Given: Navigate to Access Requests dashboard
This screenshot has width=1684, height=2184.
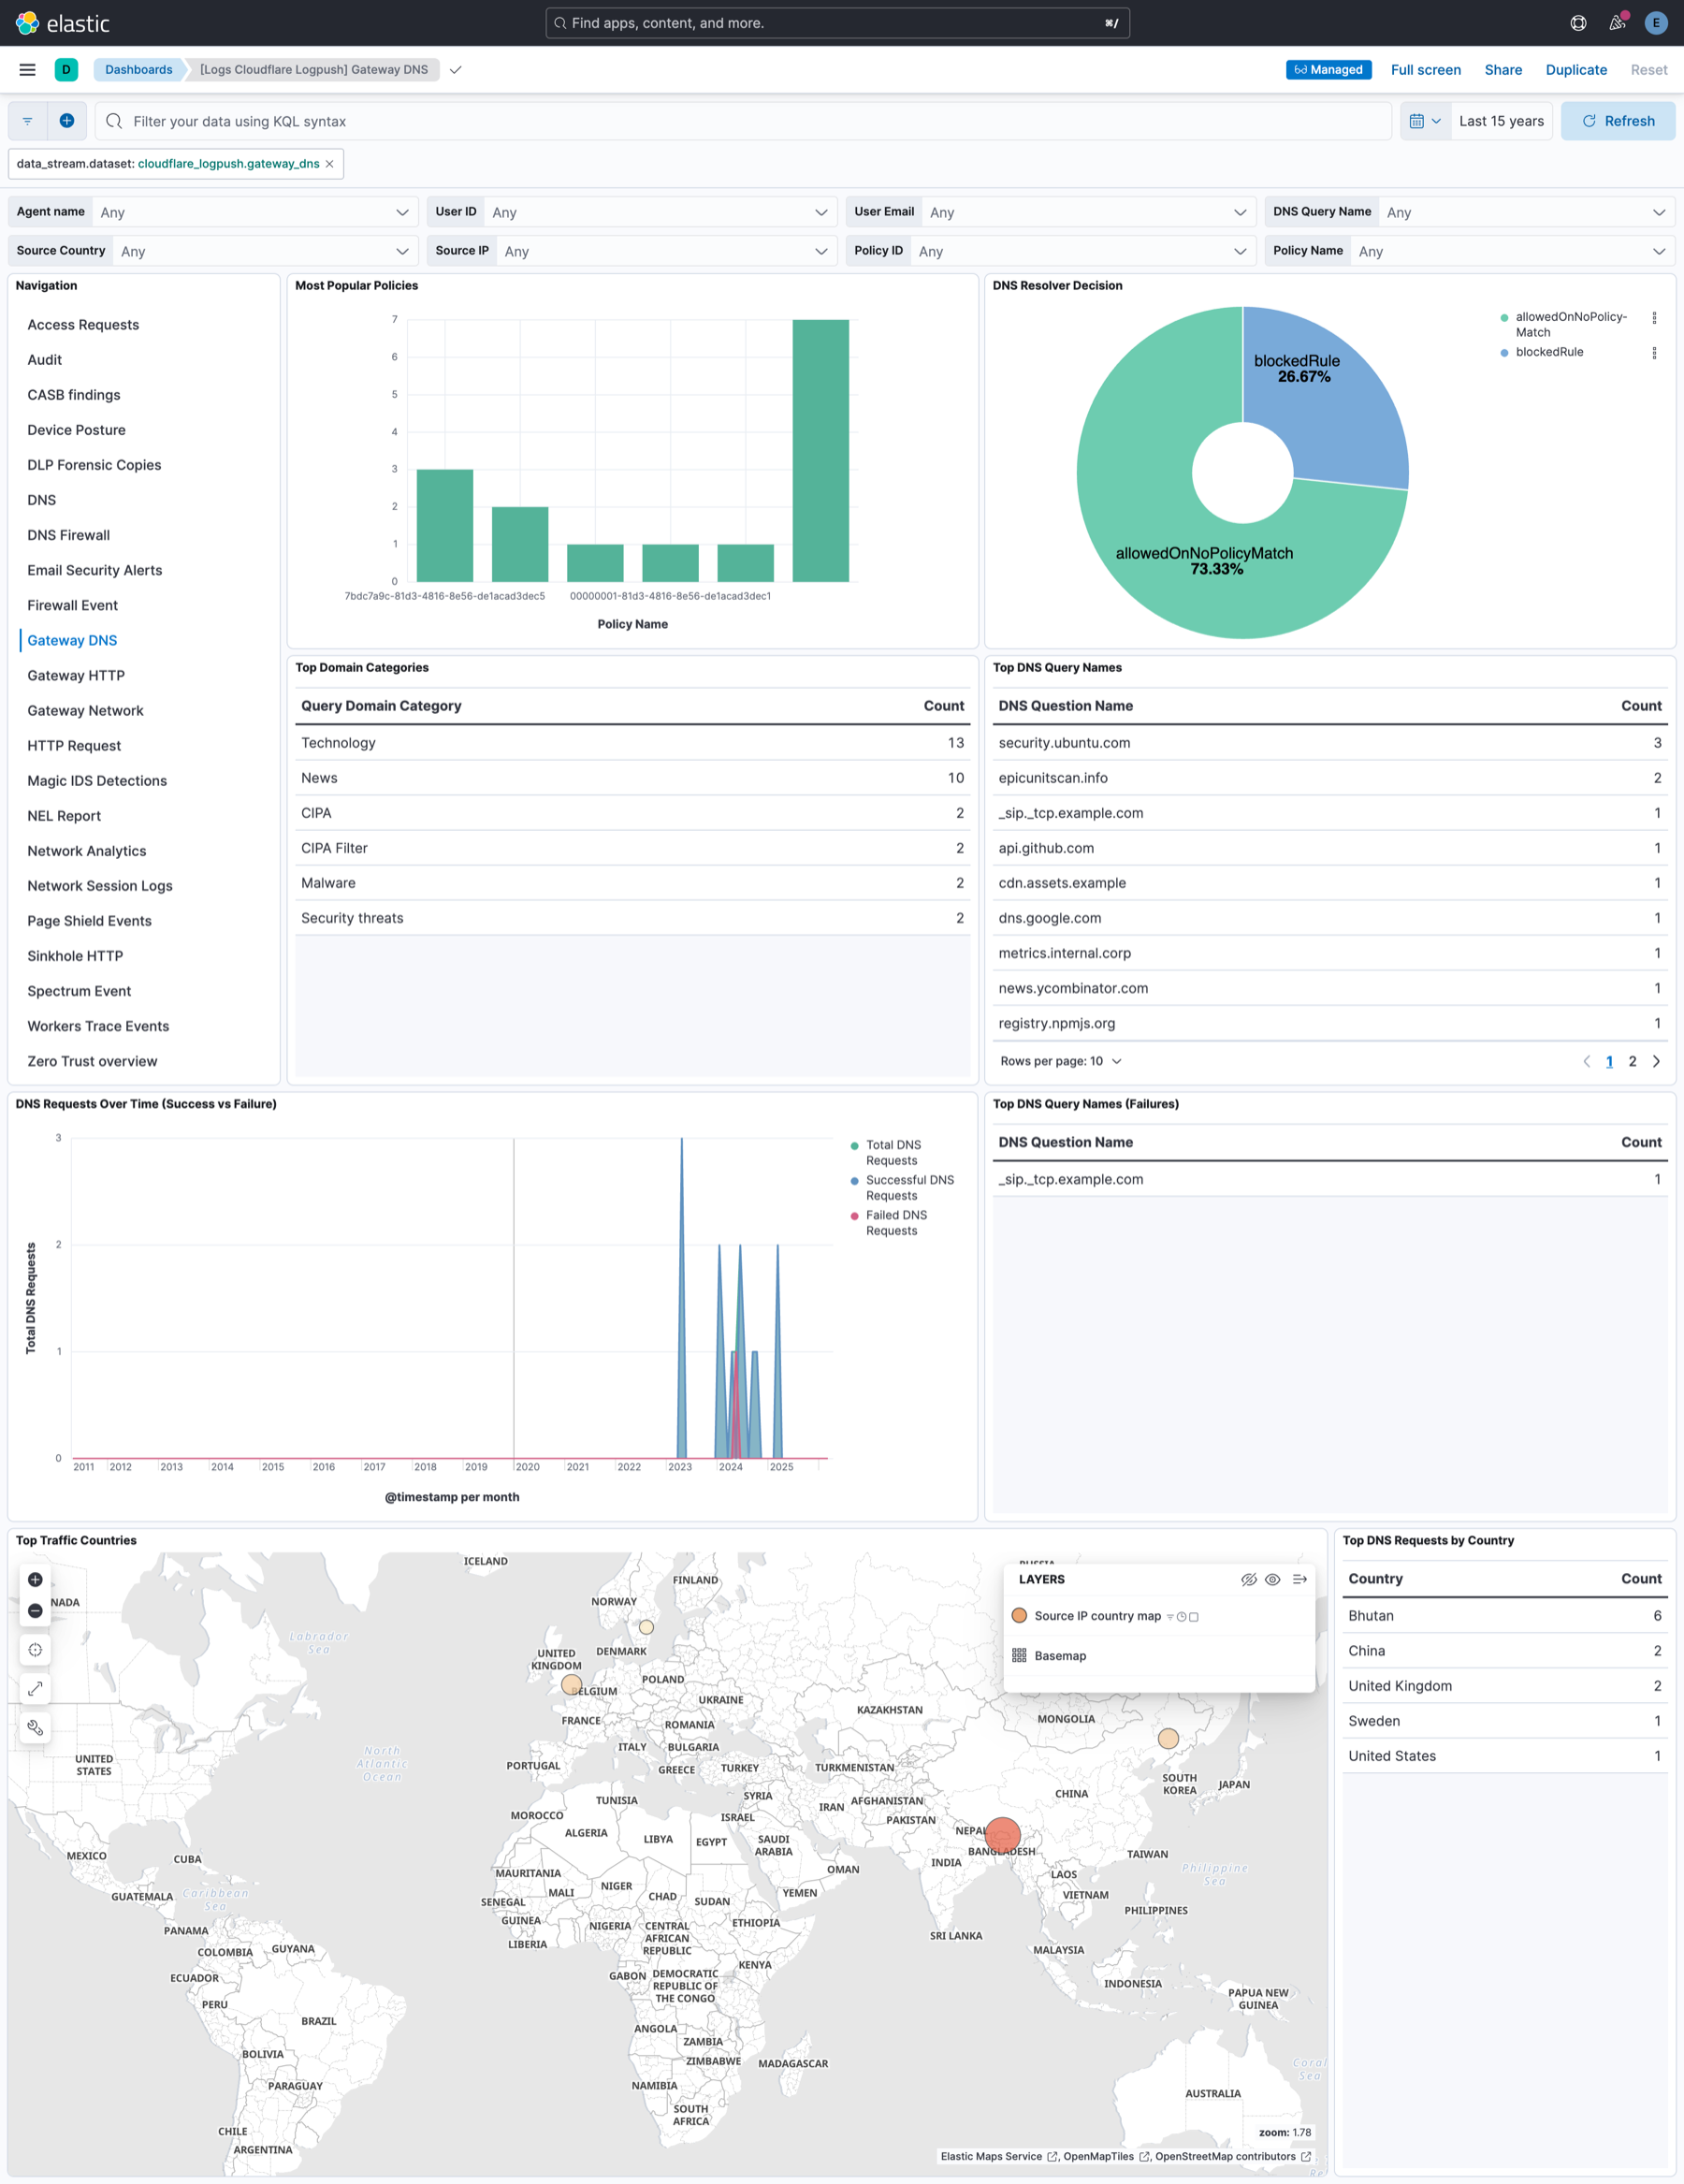Looking at the screenshot, I should coord(83,325).
